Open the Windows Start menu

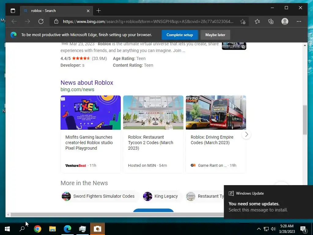[7, 229]
